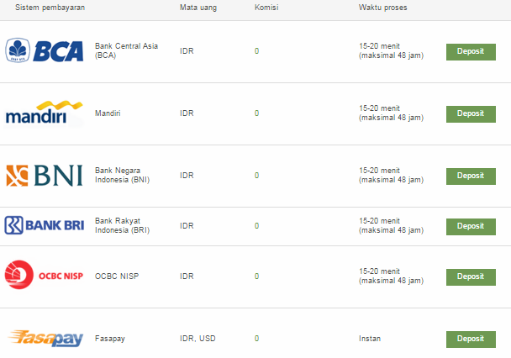Select Deposit for Bank Negara Indonesia
The image size is (511, 358).
click(471, 176)
